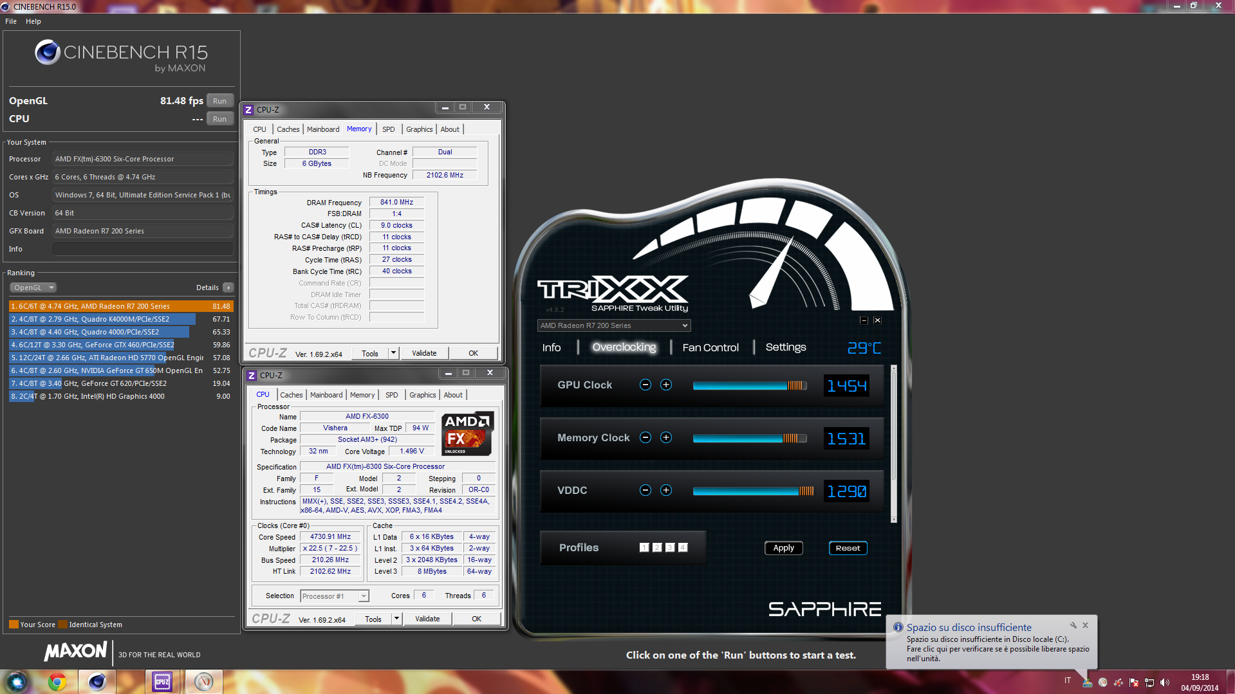This screenshot has height=694, width=1235.
Task: Open Tools dropdown arrow in lower CPU-Z window
Action: click(x=396, y=619)
